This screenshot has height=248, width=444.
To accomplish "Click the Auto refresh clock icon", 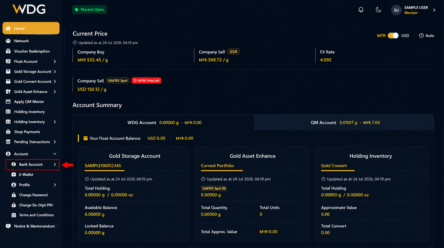I will pos(421,35).
